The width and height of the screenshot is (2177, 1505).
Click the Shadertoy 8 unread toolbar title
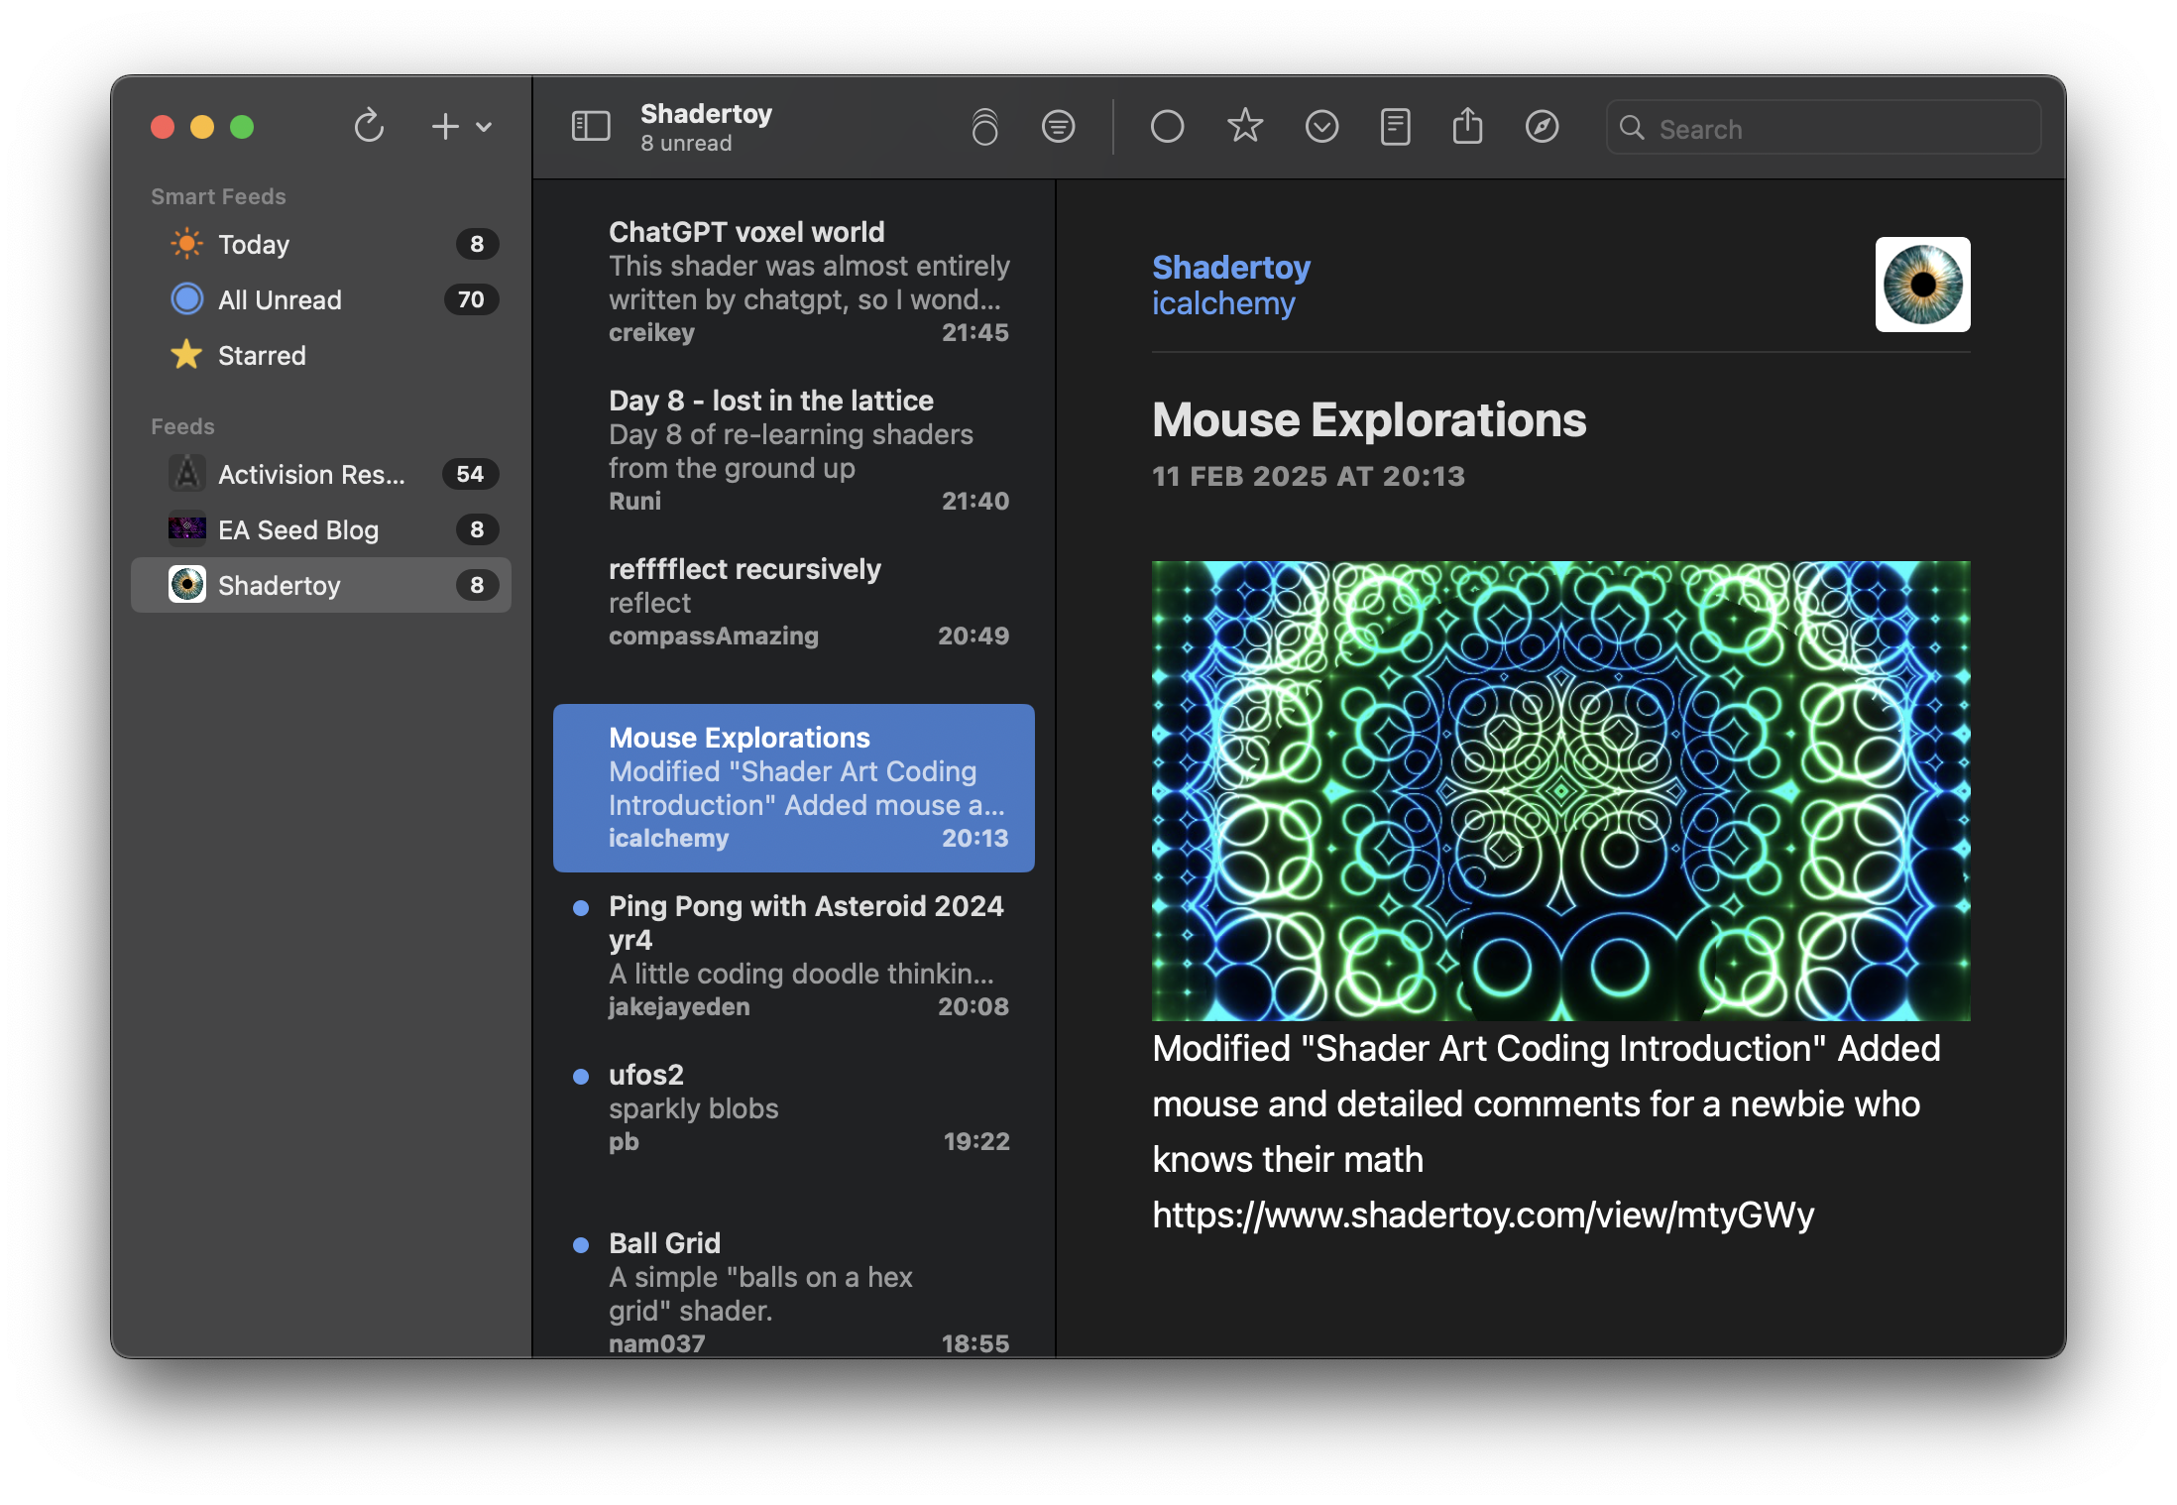[706, 127]
